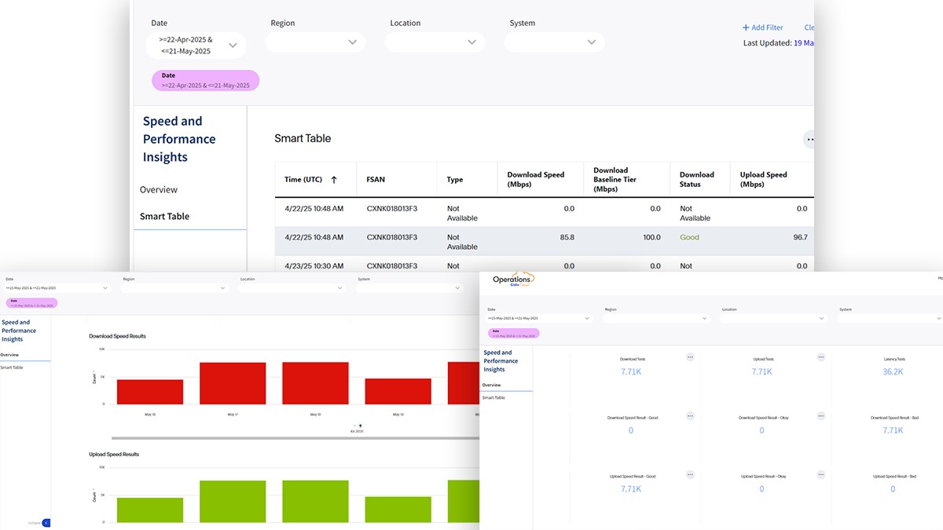943x530 pixels.
Task: Click the sort arrow beside Time (UTC) header
Action: (x=334, y=180)
